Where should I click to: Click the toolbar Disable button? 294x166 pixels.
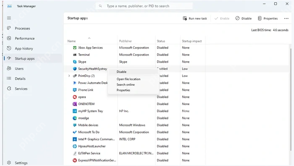[243, 18]
